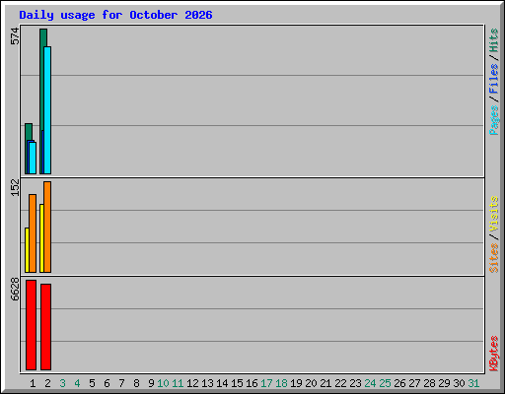Click the yellow Visits bar for day 1
The width and height of the screenshot is (505, 394).
click(27, 250)
